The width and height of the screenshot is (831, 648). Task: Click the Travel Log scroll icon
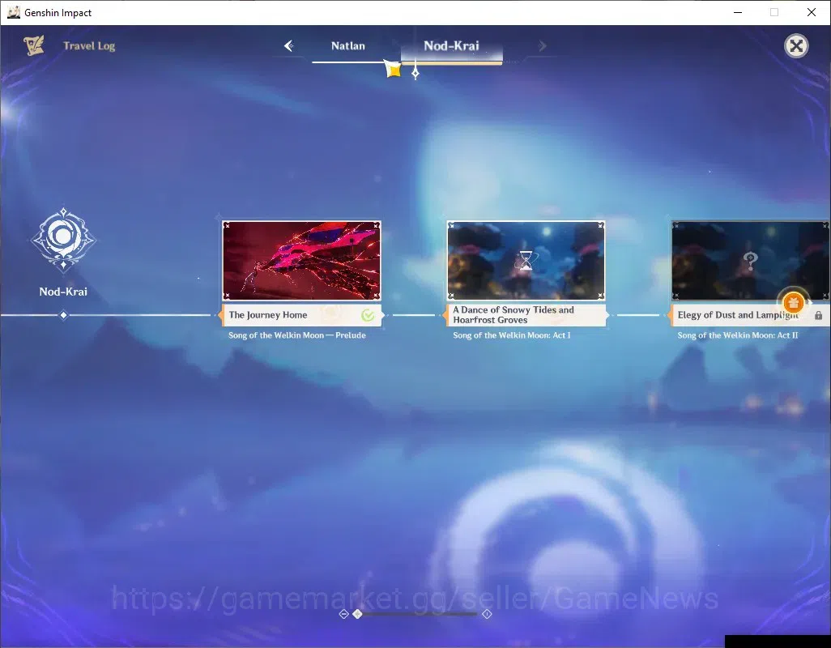[x=34, y=45]
